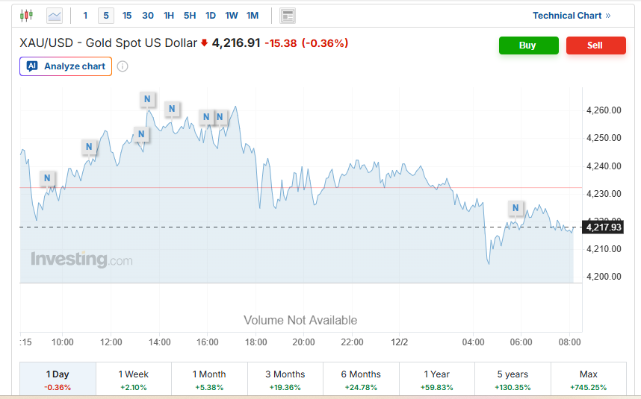Select the 1 minute interval
This screenshot has height=399, width=641.
[x=85, y=16]
